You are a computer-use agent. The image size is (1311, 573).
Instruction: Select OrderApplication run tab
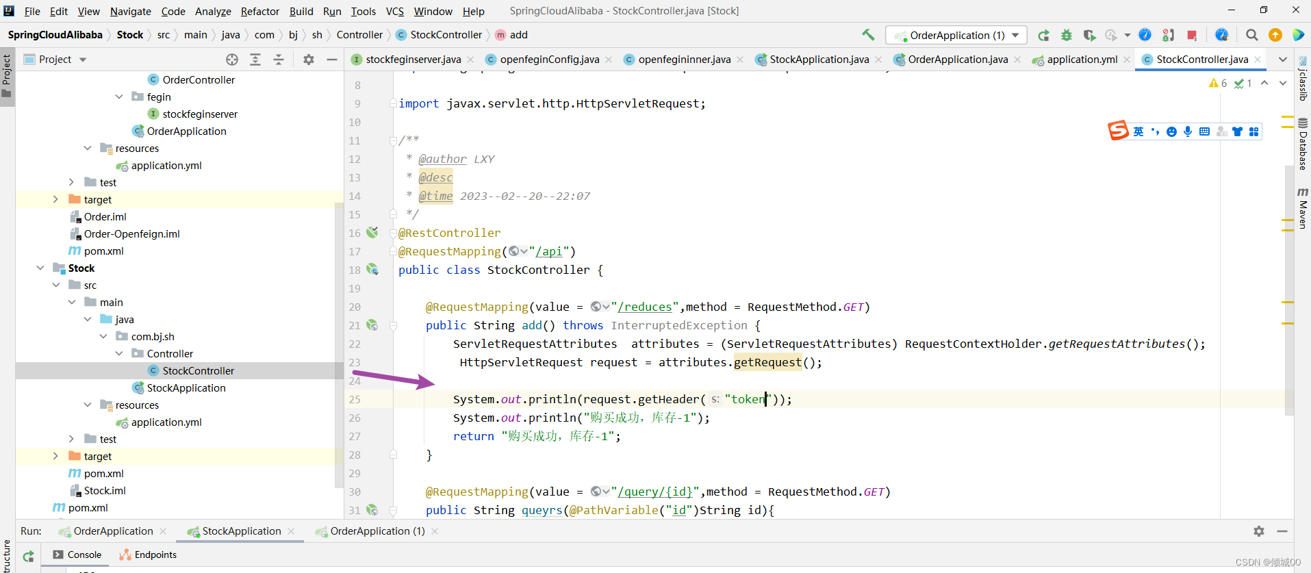(x=113, y=531)
